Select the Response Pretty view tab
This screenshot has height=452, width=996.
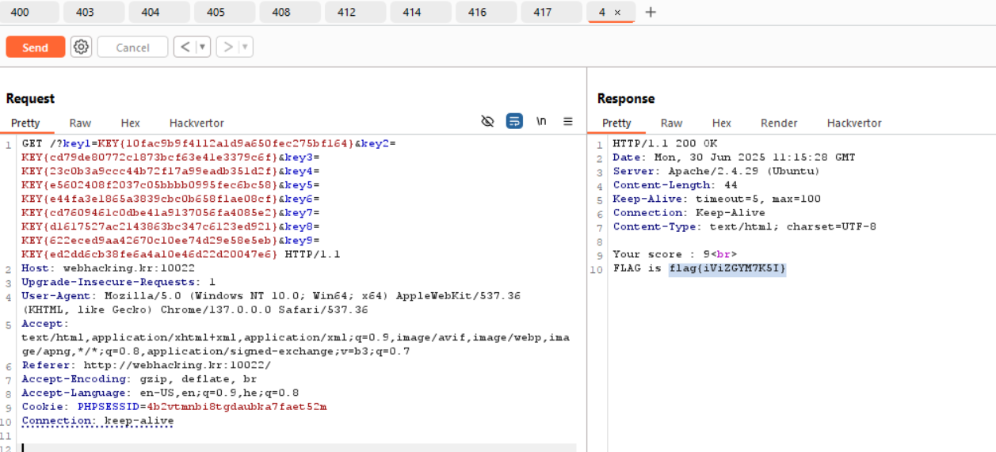(x=616, y=123)
